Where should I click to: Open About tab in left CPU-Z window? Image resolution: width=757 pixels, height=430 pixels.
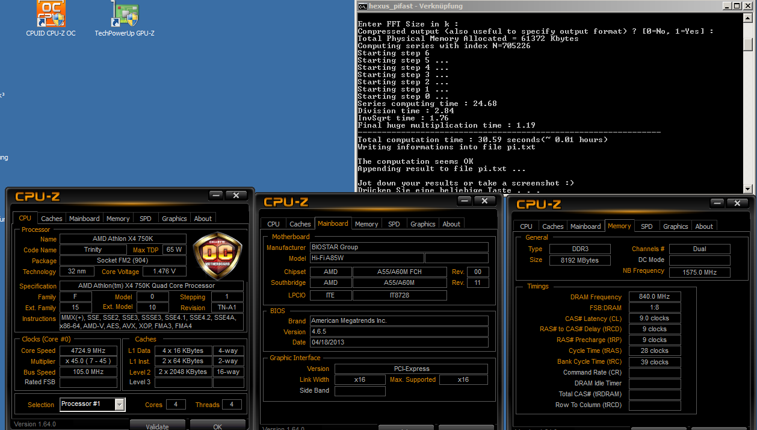[x=203, y=219]
